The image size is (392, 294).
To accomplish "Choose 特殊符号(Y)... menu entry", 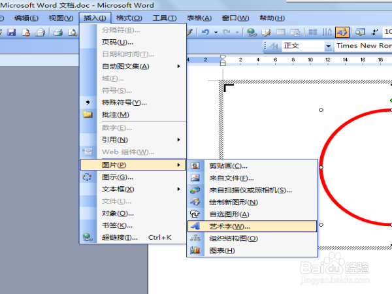I will tap(133, 103).
